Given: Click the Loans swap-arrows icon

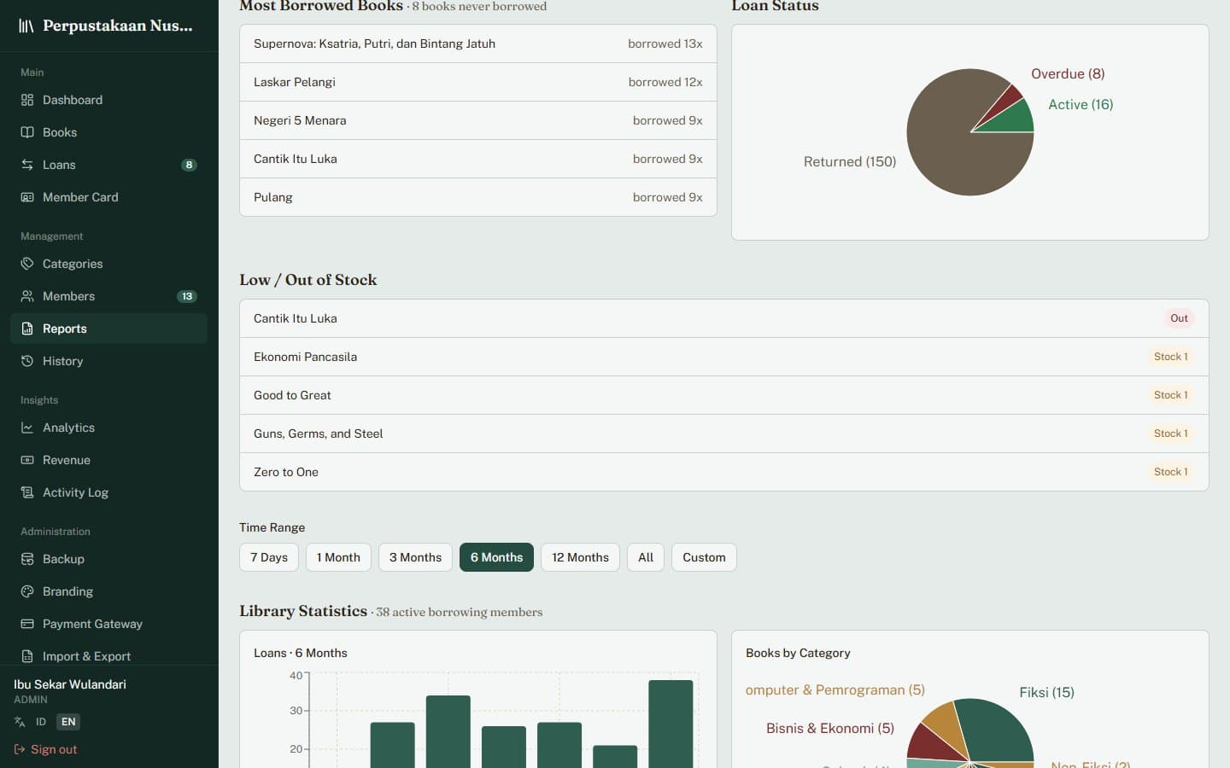Looking at the screenshot, I should 27,165.
